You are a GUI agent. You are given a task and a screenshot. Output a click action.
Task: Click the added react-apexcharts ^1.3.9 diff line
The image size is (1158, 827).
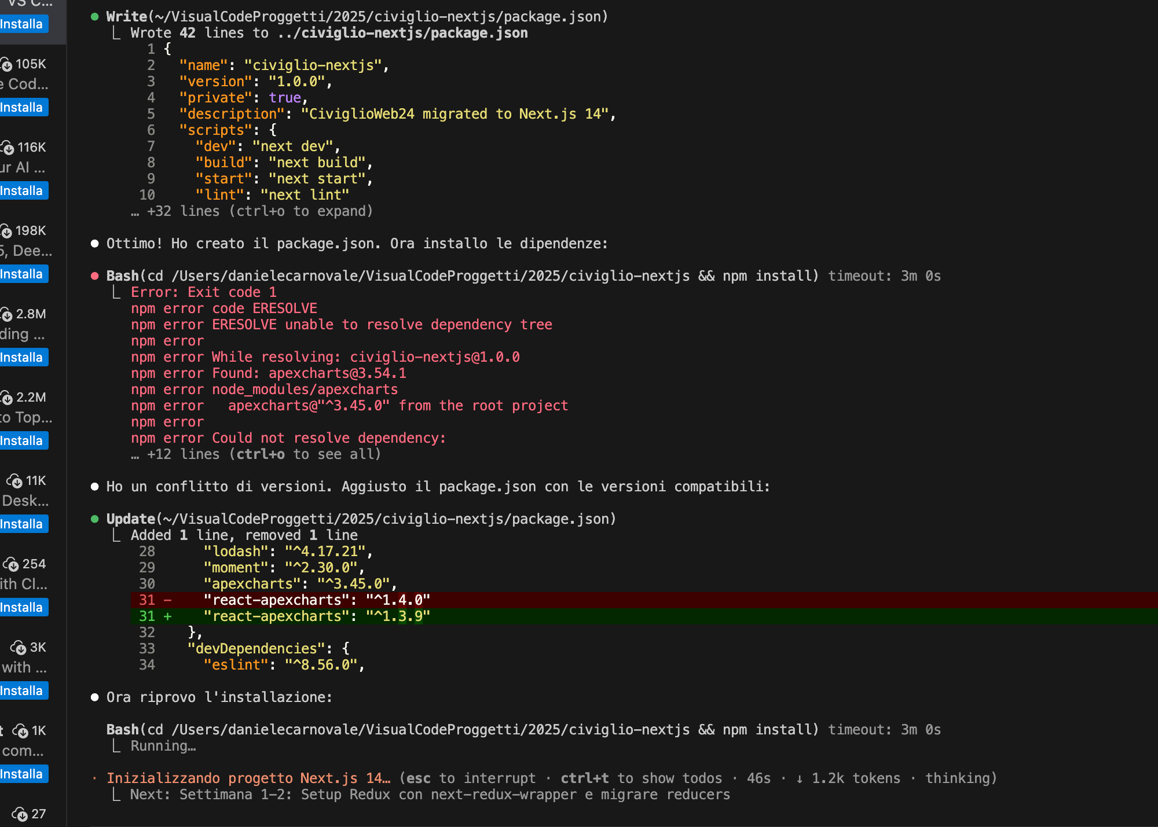(317, 616)
